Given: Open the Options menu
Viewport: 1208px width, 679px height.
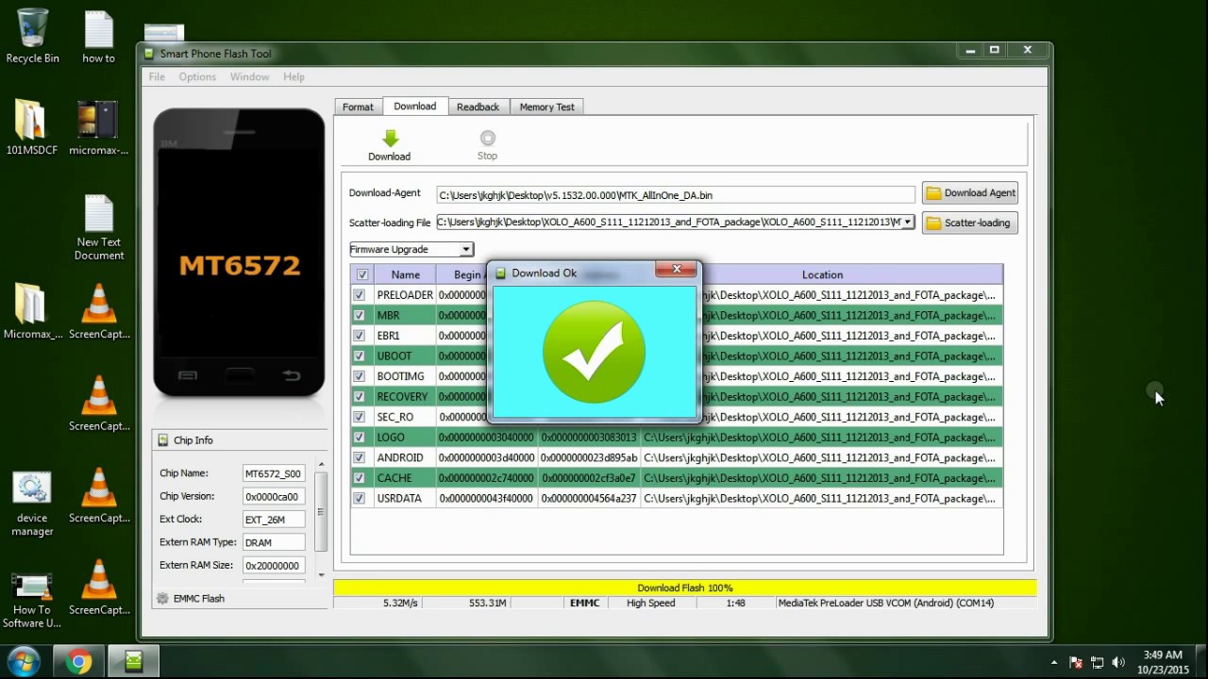Looking at the screenshot, I should [197, 77].
